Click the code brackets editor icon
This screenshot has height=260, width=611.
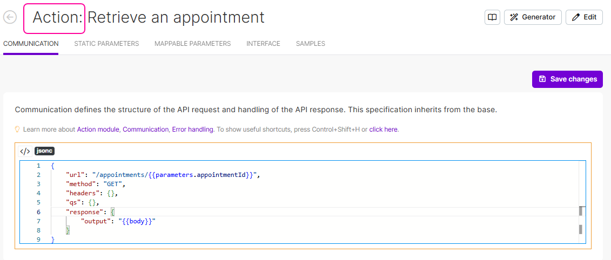click(x=25, y=151)
